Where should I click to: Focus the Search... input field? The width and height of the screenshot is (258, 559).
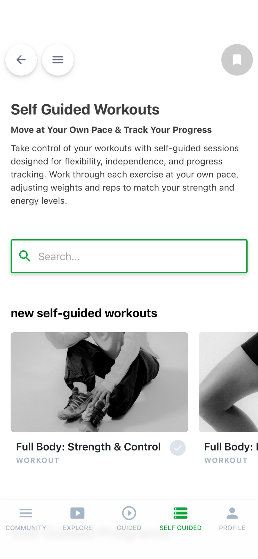129,256
